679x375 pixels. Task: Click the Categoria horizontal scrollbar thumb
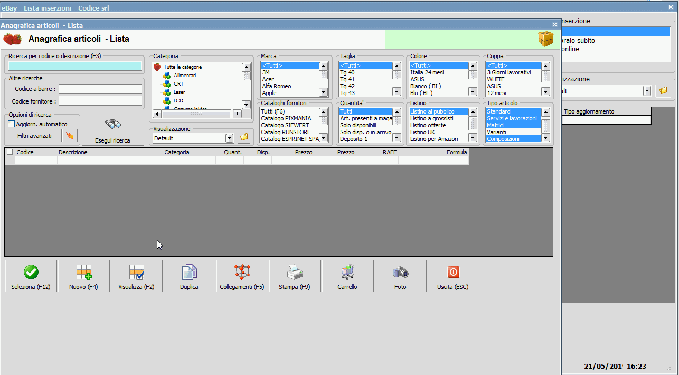[x=196, y=114]
